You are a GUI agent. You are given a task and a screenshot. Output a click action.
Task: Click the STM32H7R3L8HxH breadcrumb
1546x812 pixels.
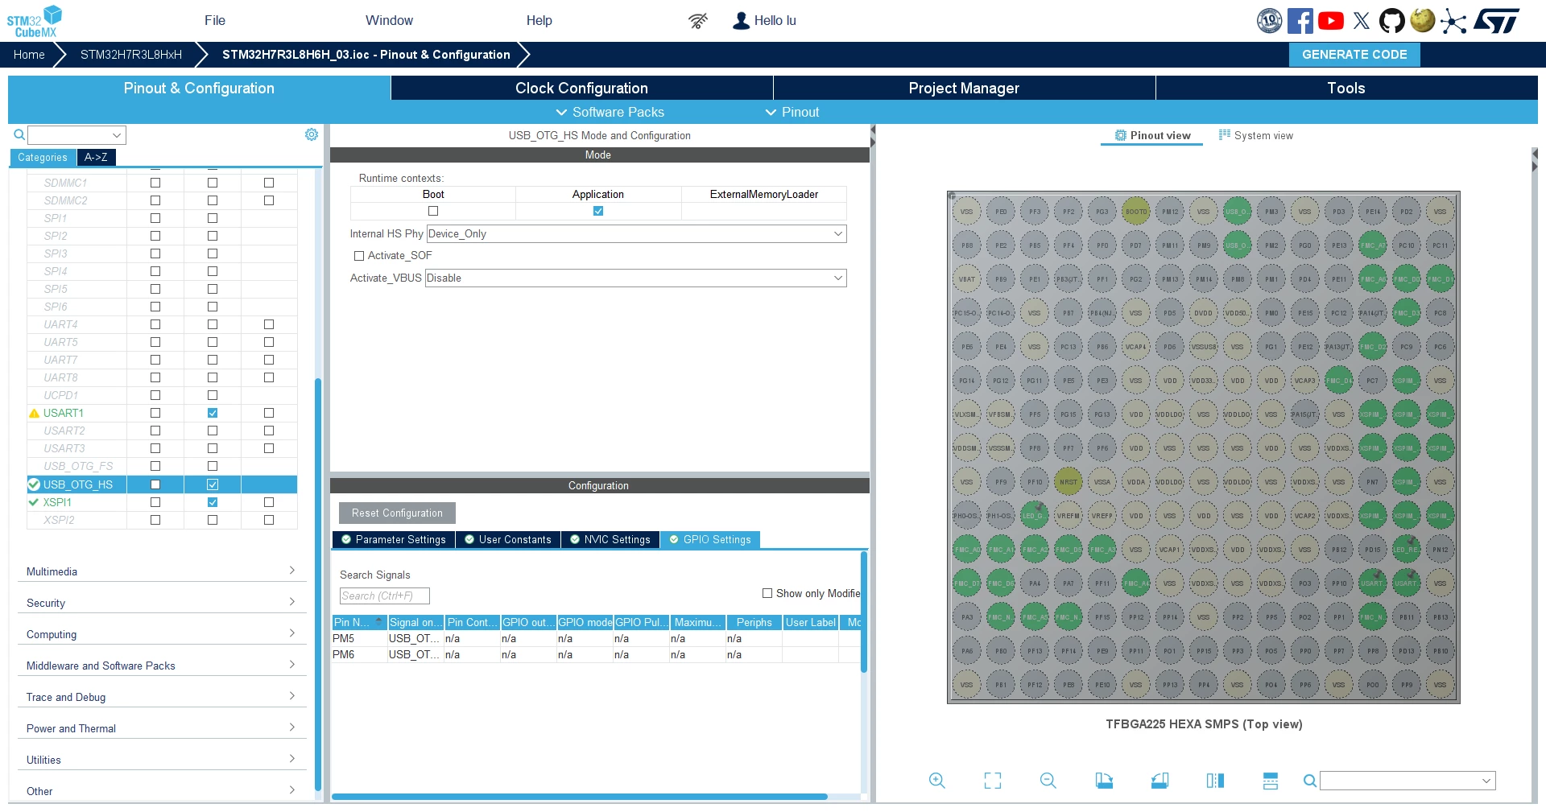(x=131, y=55)
